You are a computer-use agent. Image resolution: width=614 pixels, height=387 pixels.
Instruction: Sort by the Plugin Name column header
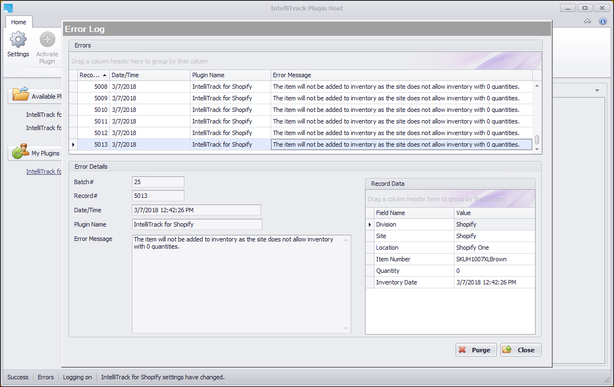pyautogui.click(x=230, y=75)
